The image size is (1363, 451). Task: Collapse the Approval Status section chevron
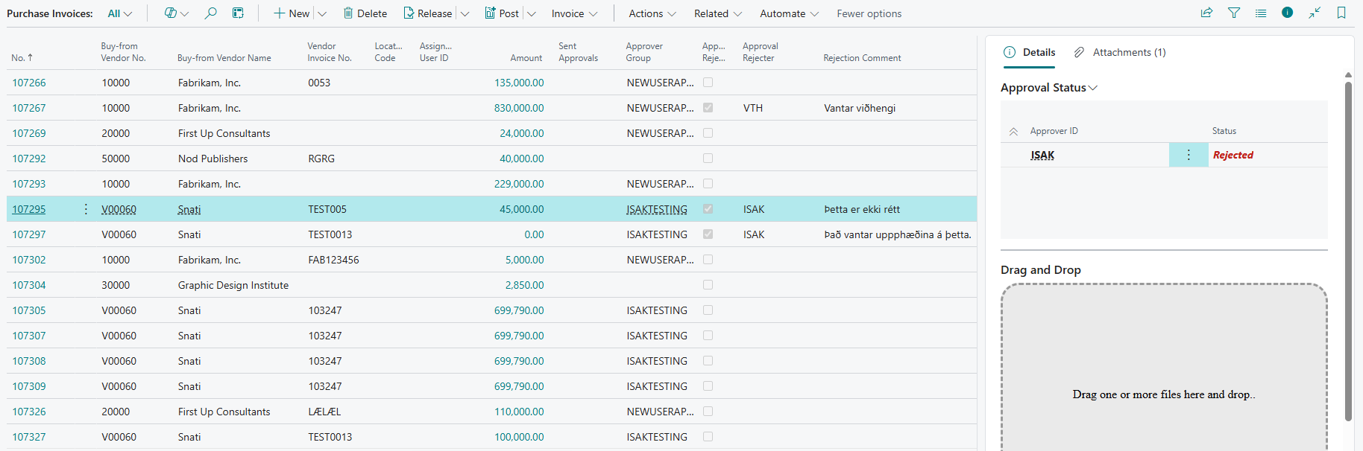pyautogui.click(x=1093, y=88)
